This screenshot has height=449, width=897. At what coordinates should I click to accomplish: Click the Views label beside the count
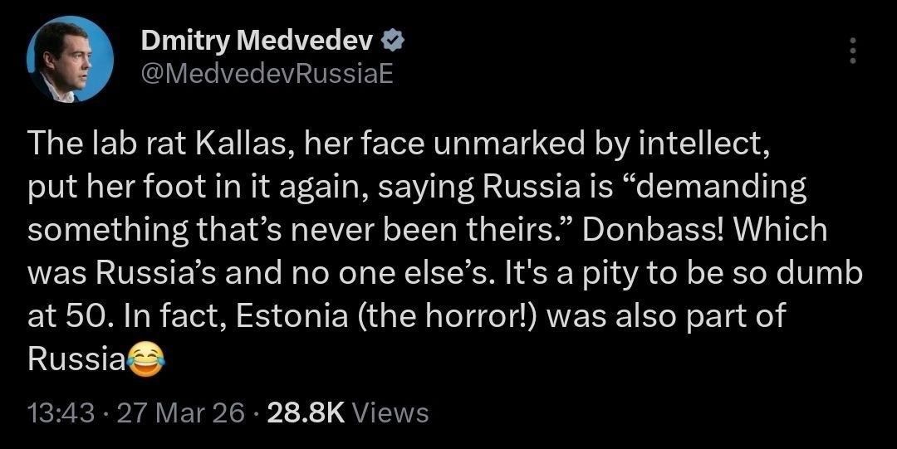pos(390,412)
